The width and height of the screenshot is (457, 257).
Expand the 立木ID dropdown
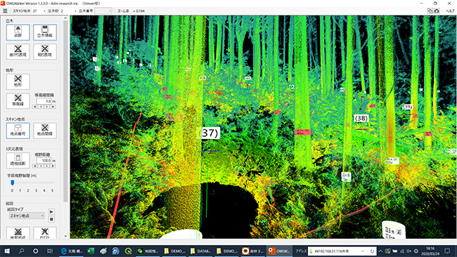point(69,11)
